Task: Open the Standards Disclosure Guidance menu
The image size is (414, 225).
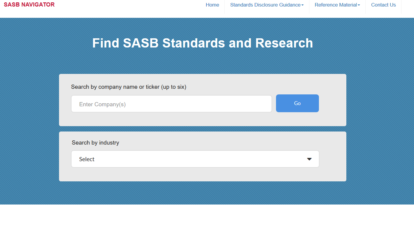Action: 265,5
